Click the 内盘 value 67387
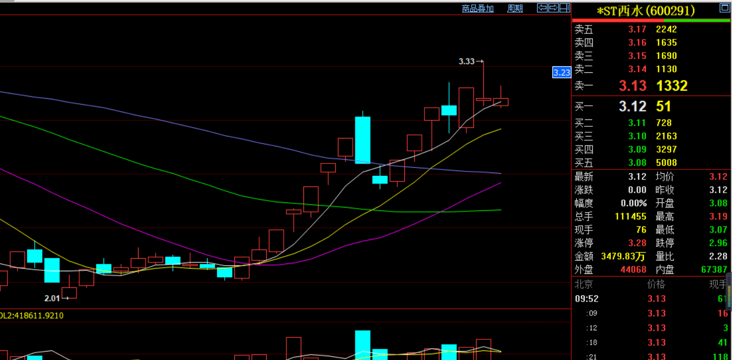This screenshot has height=360, width=732. pyautogui.click(x=714, y=270)
